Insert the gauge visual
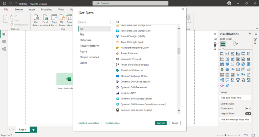Image resolution: width=259 pixels, height=137 pixels. pos(233,70)
